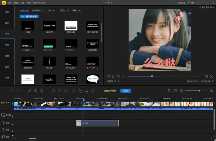
Task: Click the timeline marker shield icon
Action: click(169, 91)
